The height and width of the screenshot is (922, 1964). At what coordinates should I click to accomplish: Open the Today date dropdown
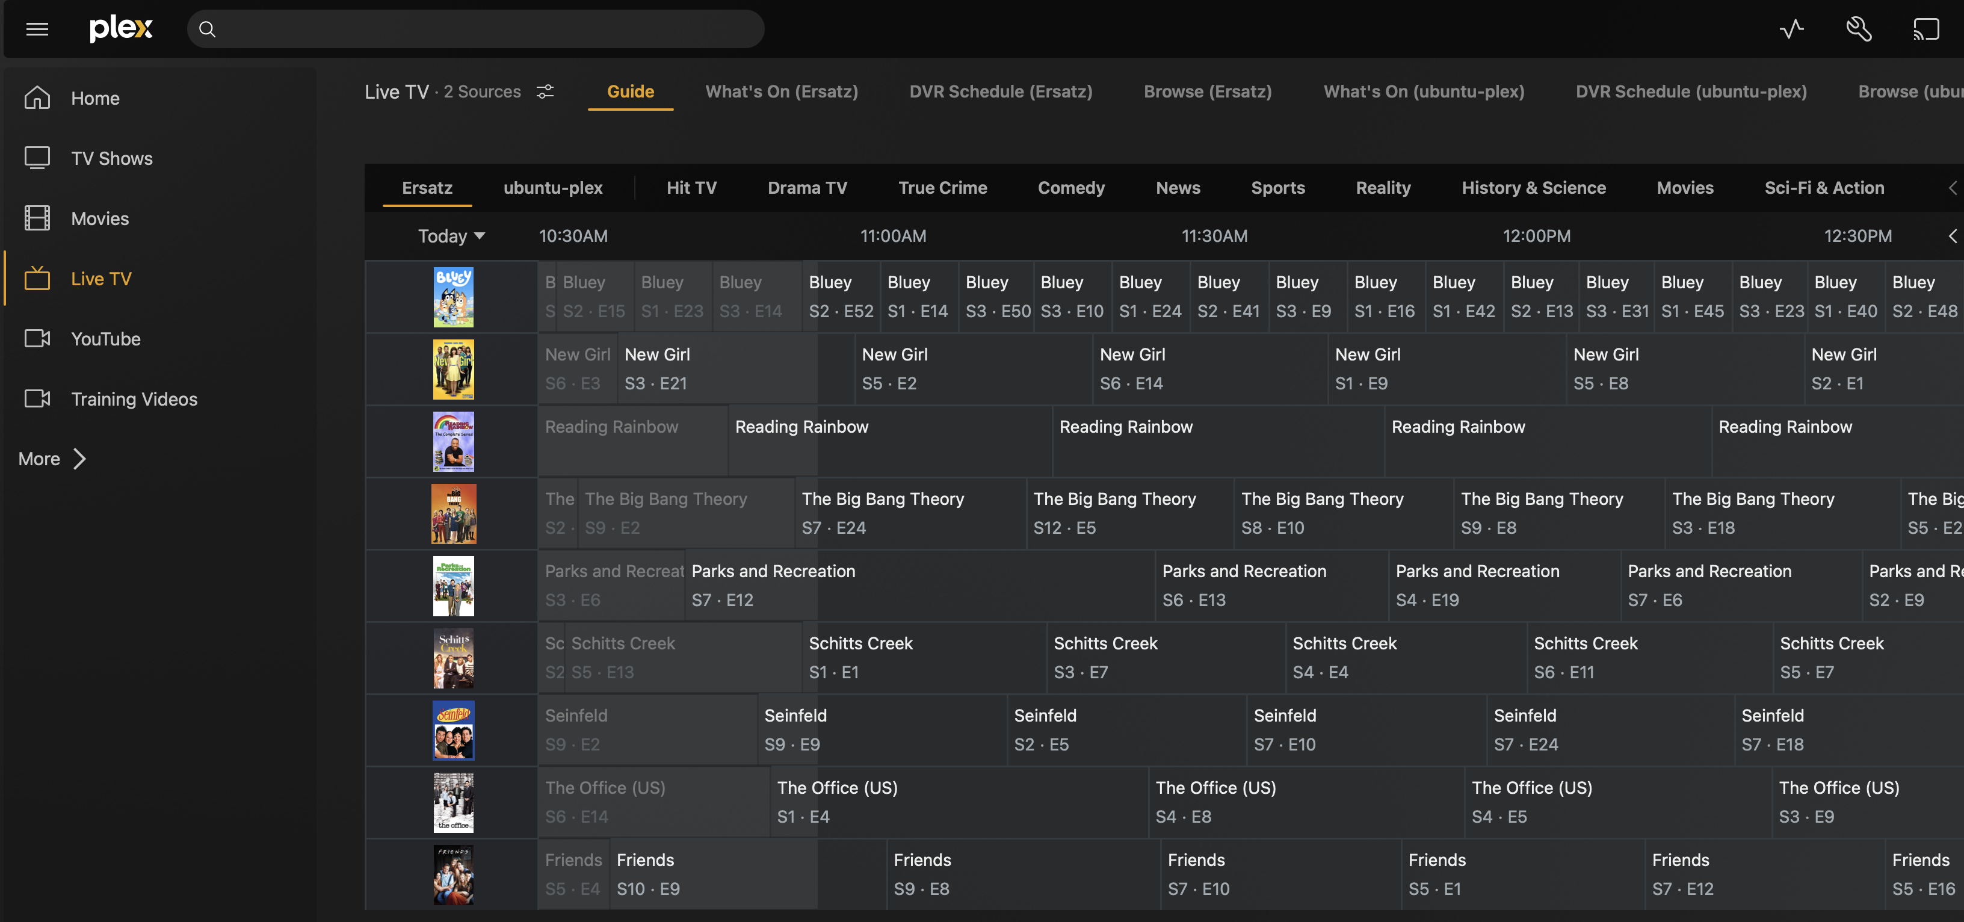[451, 236]
